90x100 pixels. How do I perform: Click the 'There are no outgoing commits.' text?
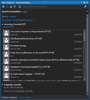18,91
